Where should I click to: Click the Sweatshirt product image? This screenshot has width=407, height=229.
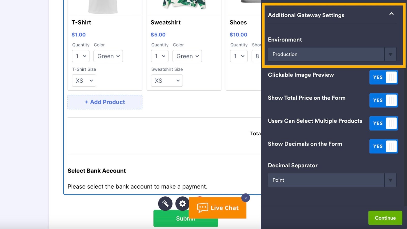pos(184,5)
